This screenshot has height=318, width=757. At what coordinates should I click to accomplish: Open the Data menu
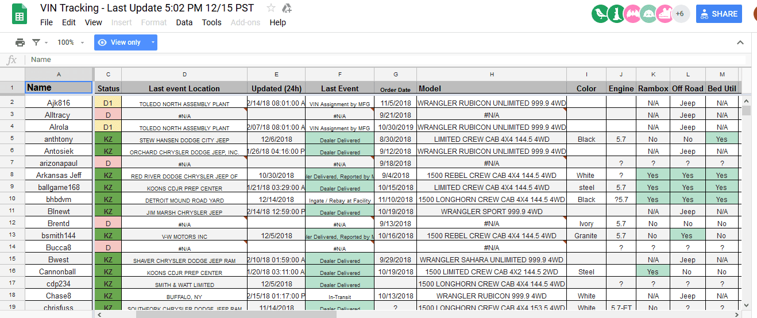pos(184,22)
